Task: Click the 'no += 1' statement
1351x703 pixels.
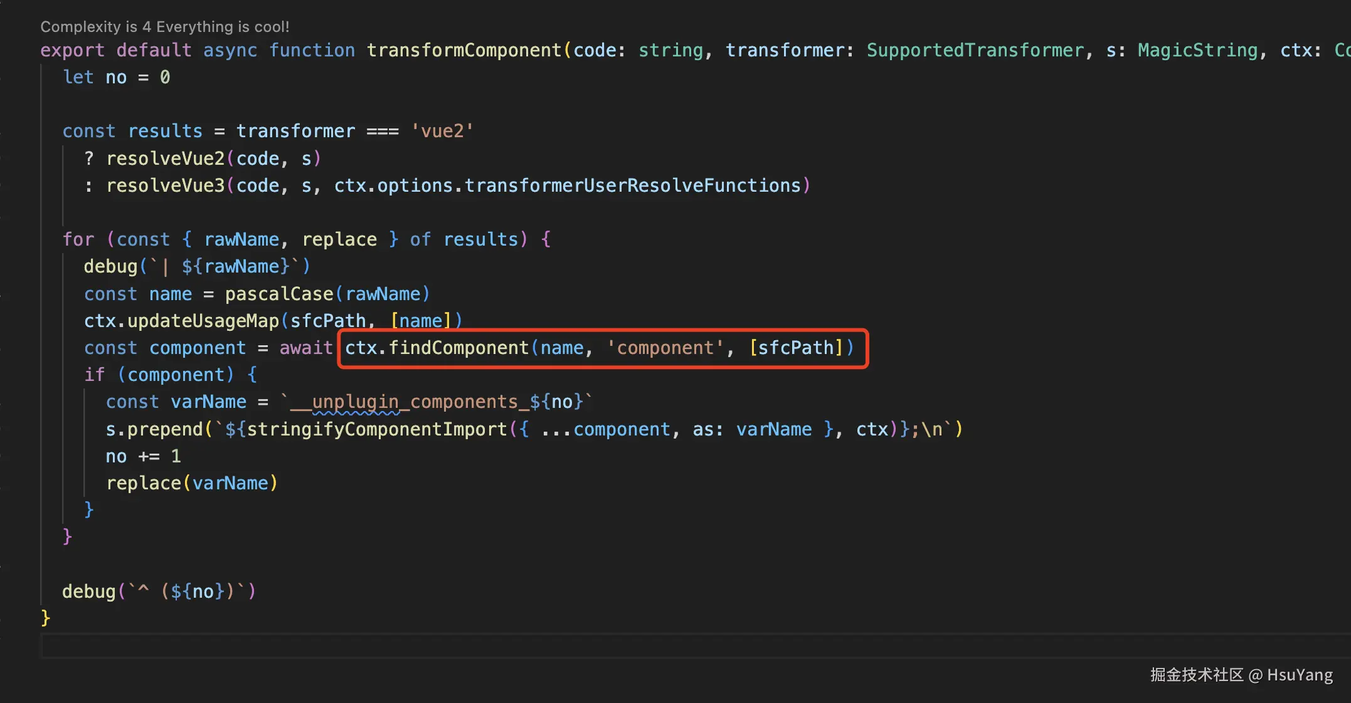Action: pos(143,456)
